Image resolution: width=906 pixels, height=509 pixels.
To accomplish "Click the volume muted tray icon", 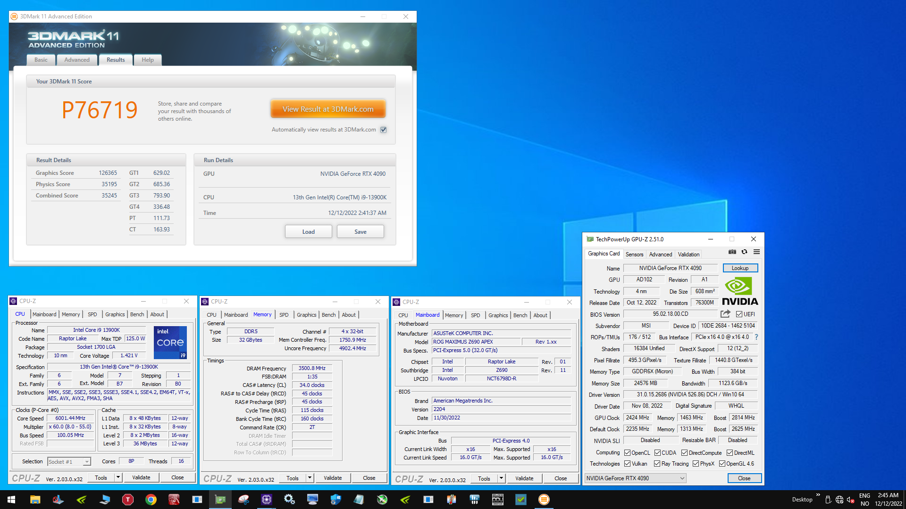I will point(851,500).
